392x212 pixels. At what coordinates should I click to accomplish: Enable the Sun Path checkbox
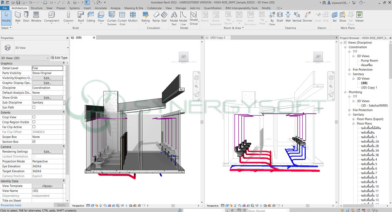click(x=34, y=107)
